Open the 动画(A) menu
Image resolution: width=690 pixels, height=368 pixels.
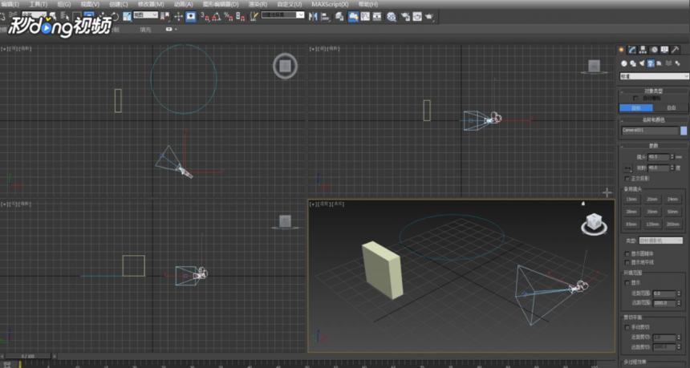183,4
